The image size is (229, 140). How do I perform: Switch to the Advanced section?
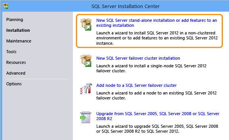pyautogui.click(x=16, y=73)
